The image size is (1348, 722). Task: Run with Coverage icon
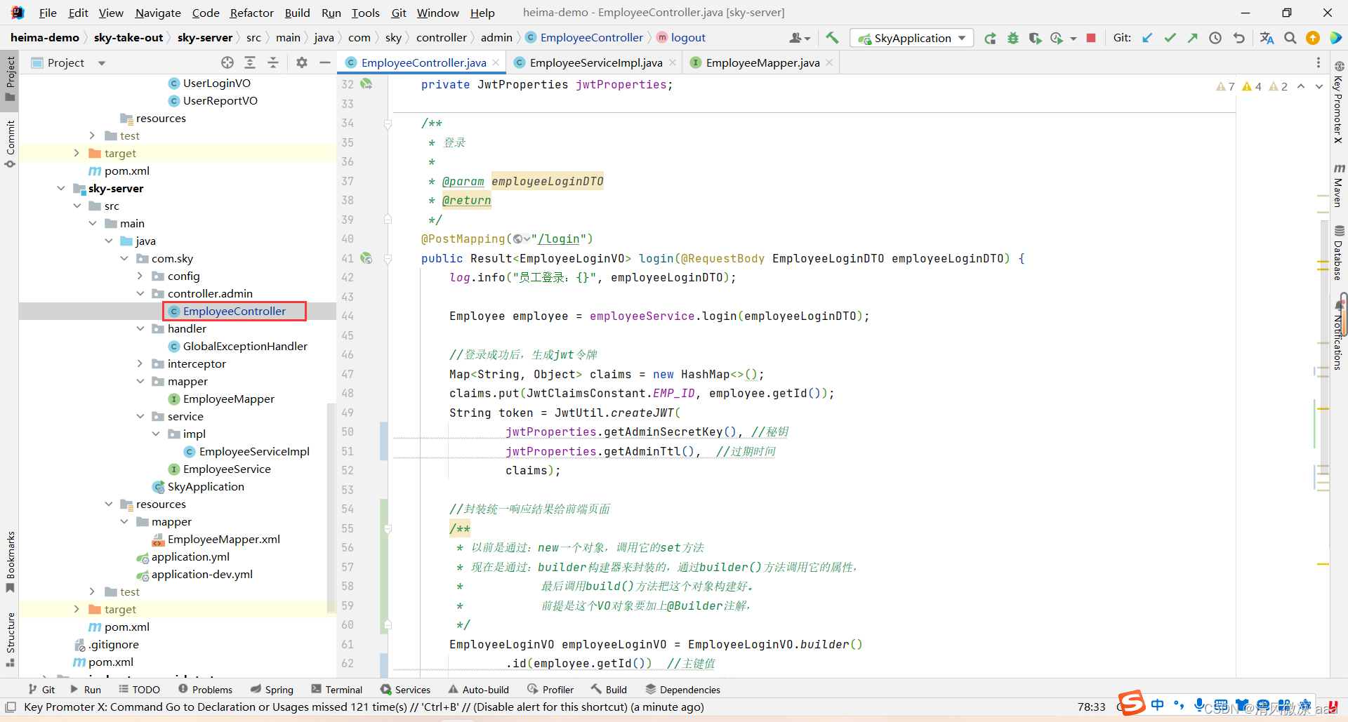coord(1035,38)
